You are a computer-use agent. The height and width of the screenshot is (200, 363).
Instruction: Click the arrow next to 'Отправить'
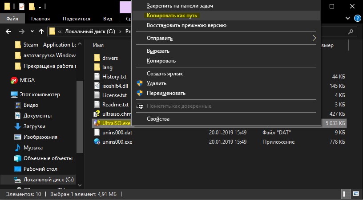pos(314,38)
